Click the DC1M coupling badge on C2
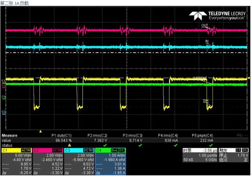 pyautogui.click(x=57, y=150)
